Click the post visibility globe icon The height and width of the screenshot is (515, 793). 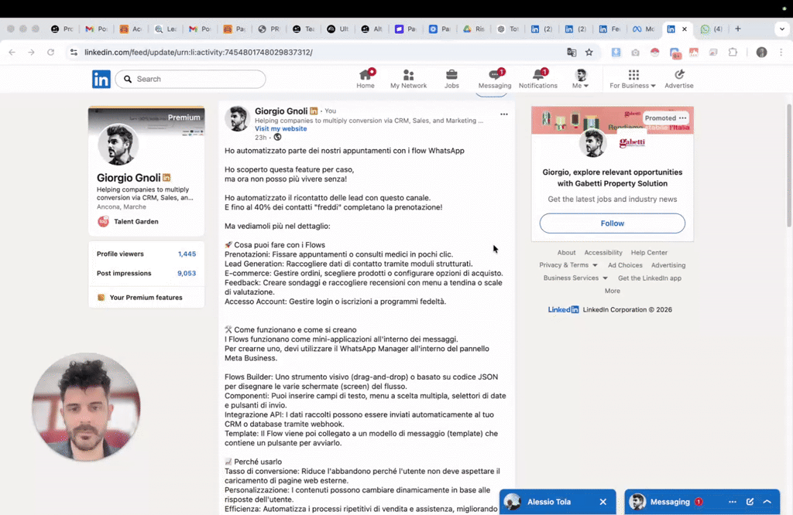coord(277,138)
